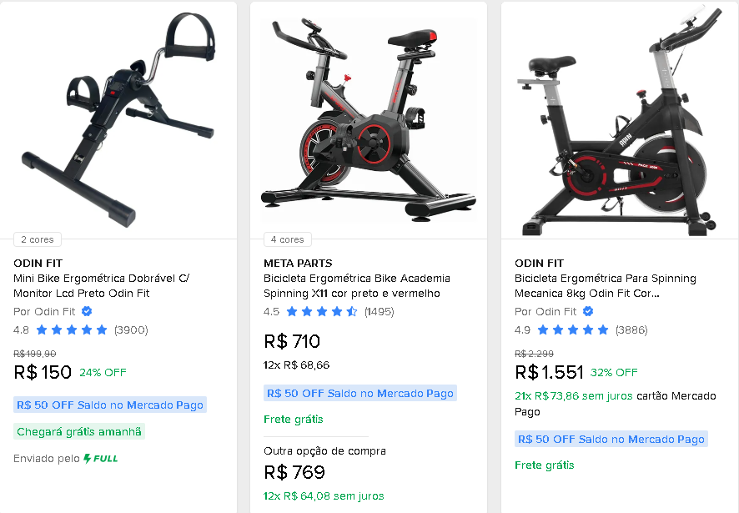The image size is (739, 513).
Task: View the Odin Fit spinning bike image
Action: pos(619,121)
